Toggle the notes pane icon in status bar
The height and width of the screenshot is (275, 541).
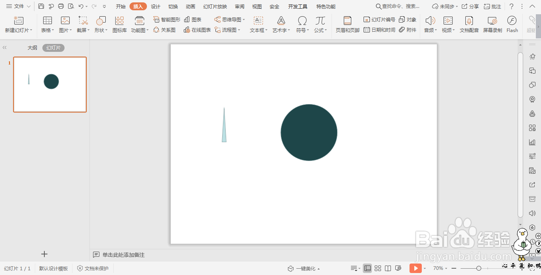[354, 268]
